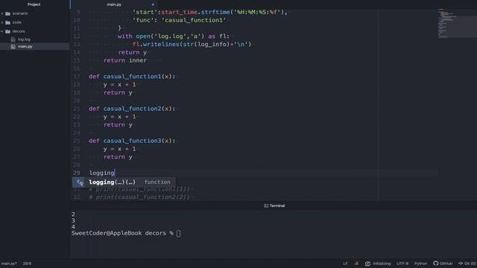Click the log.log file icon
The image size is (477, 268).
pos(13,39)
